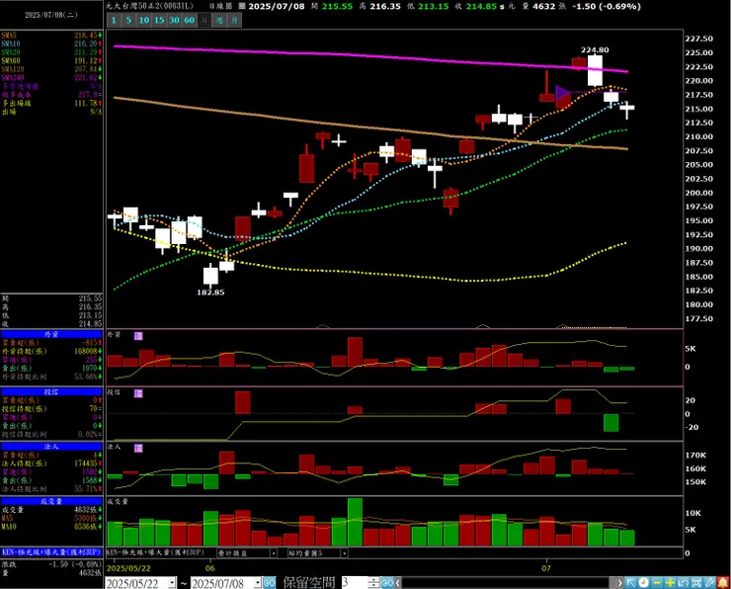Screen dimensions: 731x589
Task: Select the 法人 blue panel header
Action: click(51, 447)
